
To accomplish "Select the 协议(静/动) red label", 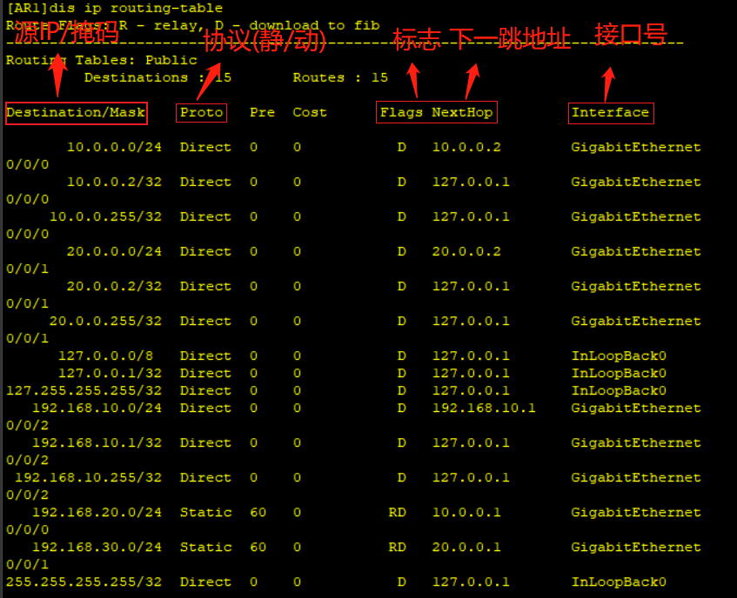I will click(x=267, y=39).
